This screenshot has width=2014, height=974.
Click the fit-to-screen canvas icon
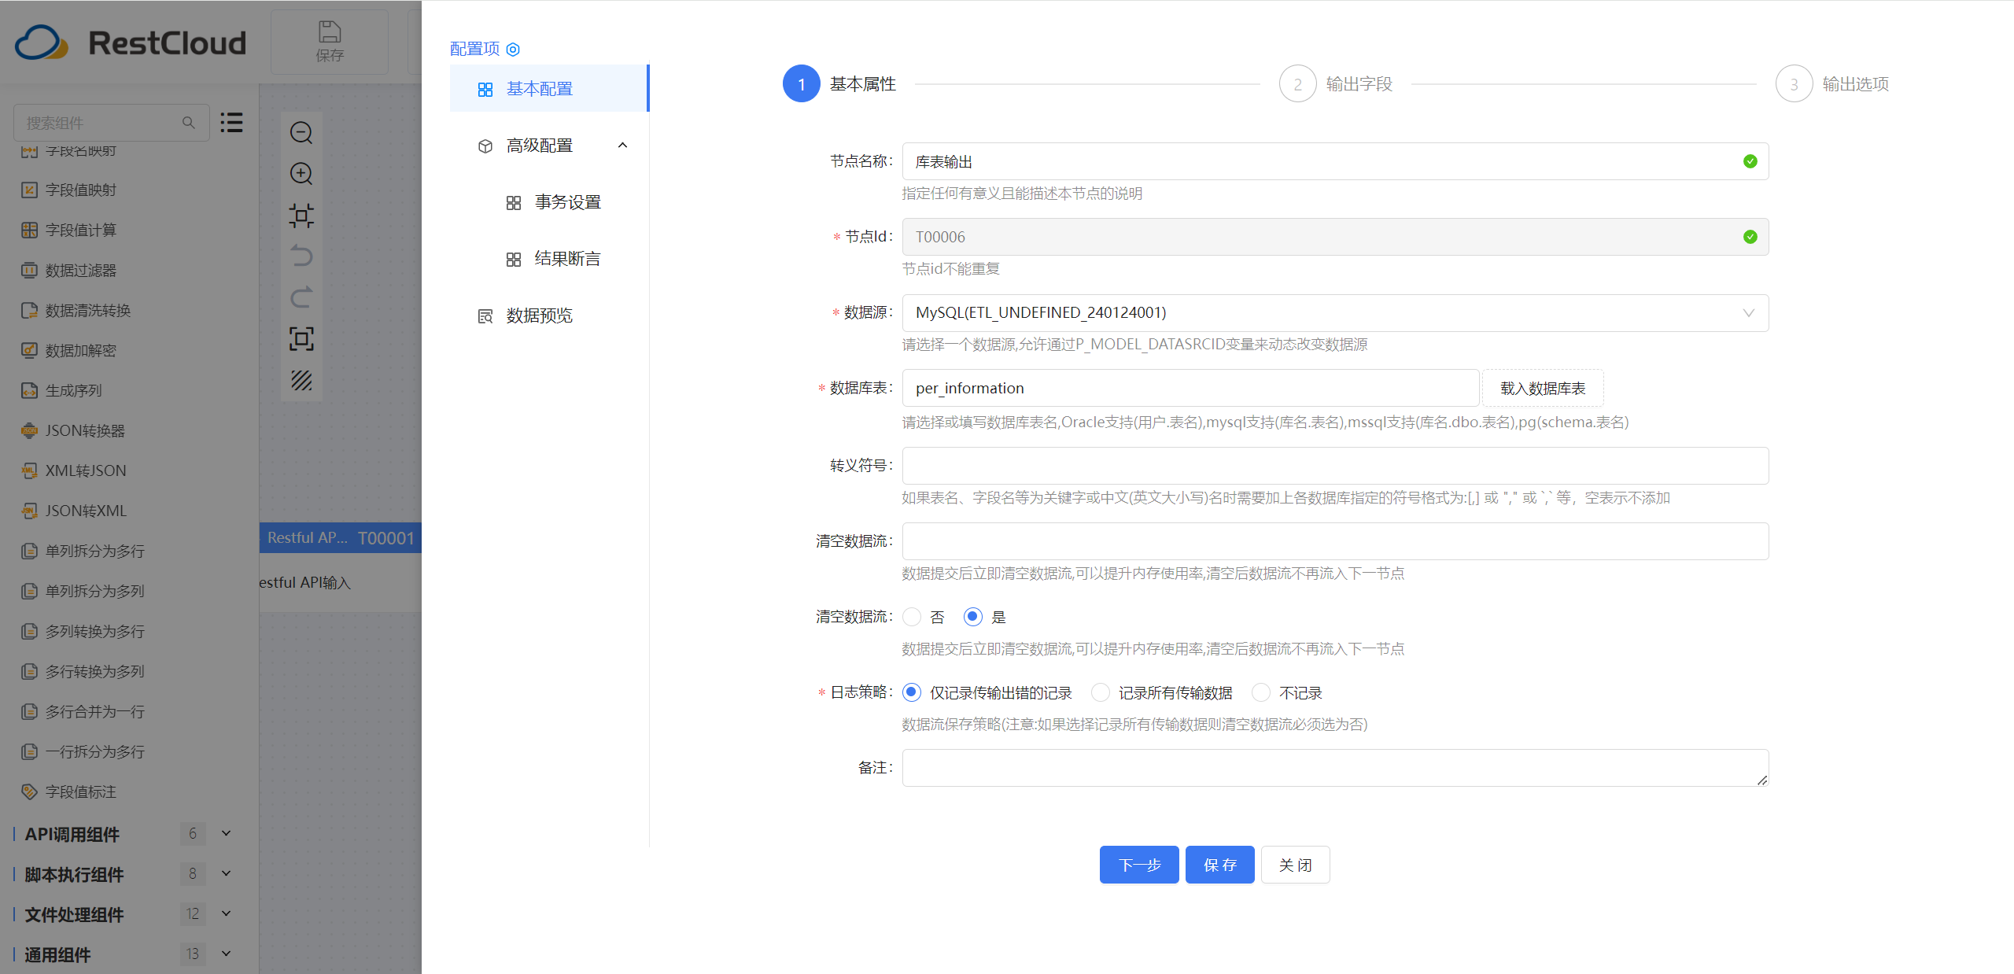tap(301, 339)
